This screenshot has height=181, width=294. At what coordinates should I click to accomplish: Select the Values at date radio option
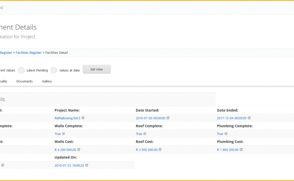point(53,70)
